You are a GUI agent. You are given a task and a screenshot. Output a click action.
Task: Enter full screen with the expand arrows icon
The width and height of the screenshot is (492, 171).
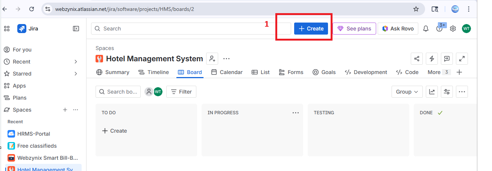tap(462, 59)
